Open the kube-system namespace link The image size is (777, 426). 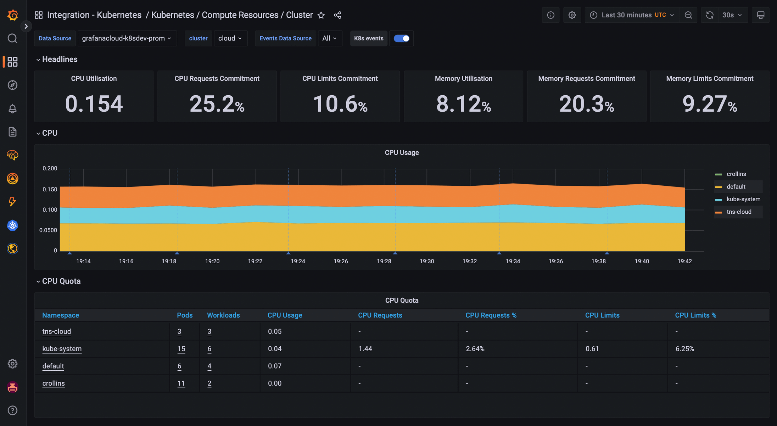[x=62, y=349]
